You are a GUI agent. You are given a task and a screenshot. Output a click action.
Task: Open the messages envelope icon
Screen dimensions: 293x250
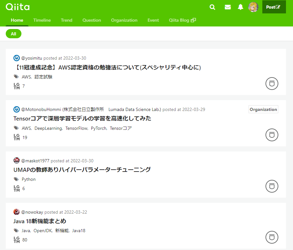(x=227, y=7)
